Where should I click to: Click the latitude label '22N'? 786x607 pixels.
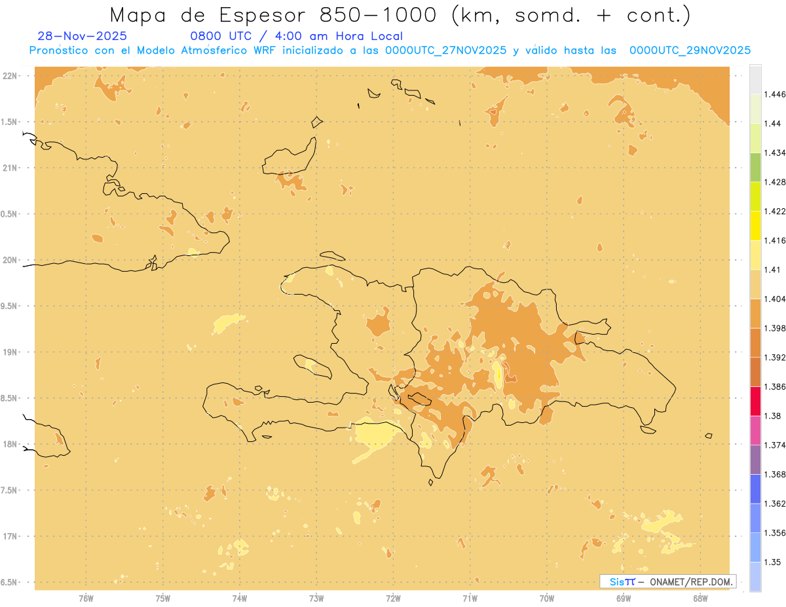pyautogui.click(x=10, y=76)
